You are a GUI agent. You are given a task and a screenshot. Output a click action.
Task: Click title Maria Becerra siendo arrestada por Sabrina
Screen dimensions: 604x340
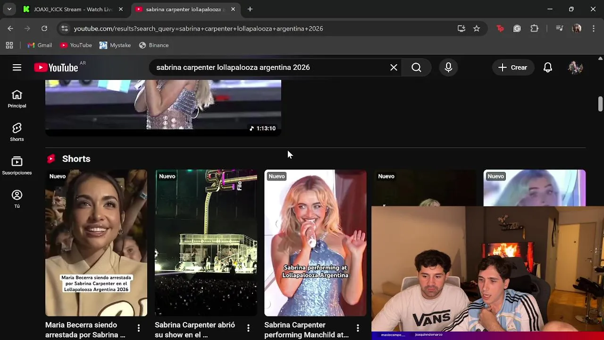[85, 330]
